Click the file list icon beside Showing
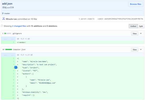 pos(2,26)
